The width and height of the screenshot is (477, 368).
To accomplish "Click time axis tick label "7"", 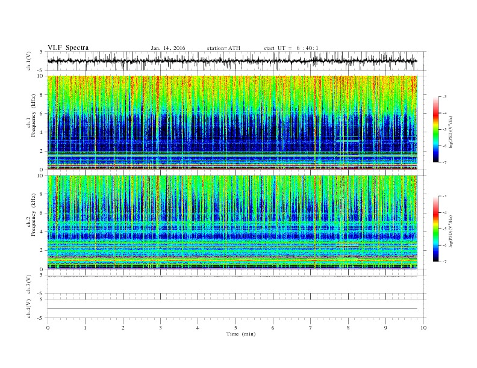I will 311,328.
